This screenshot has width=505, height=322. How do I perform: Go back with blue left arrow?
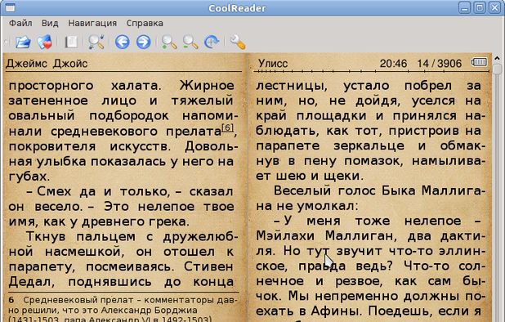123,42
